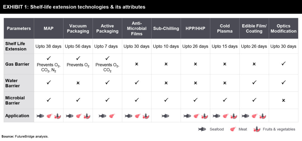
Task: Click the Seafood legend fish icon
Action: (202, 129)
